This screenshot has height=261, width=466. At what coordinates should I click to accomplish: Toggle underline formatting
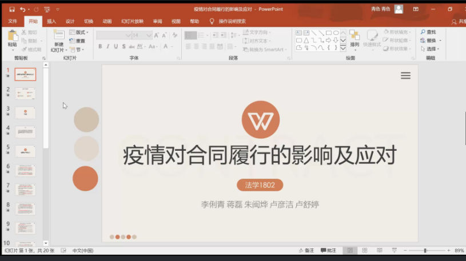116,46
